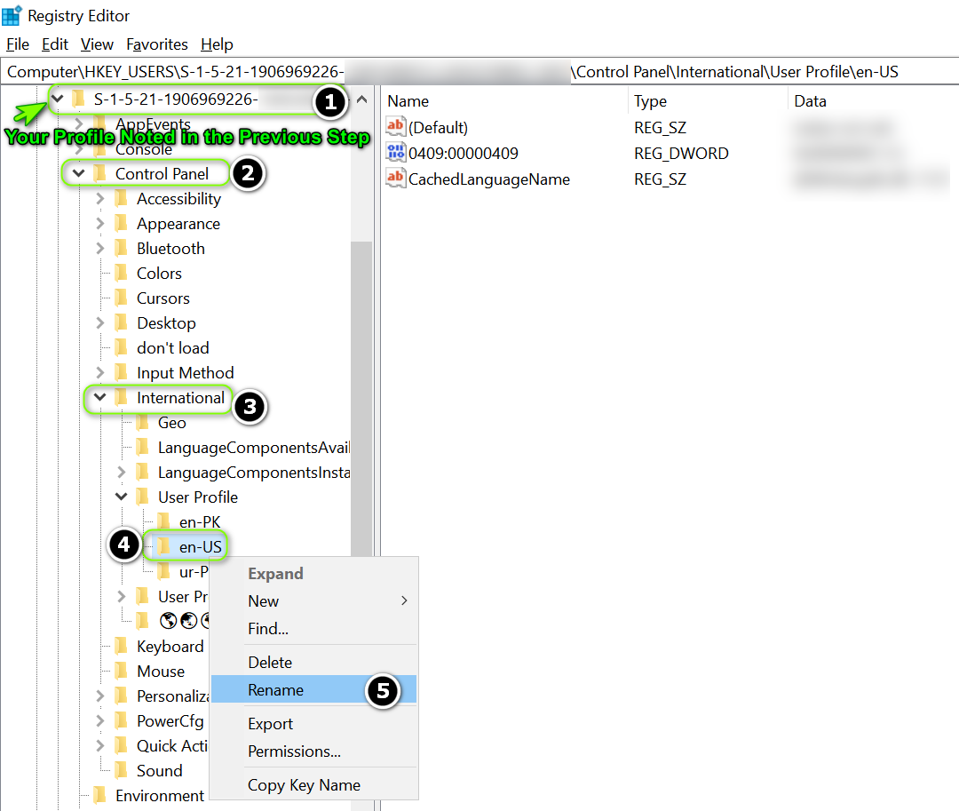
Task: Expand the Bluetooth key
Action: click(x=100, y=249)
